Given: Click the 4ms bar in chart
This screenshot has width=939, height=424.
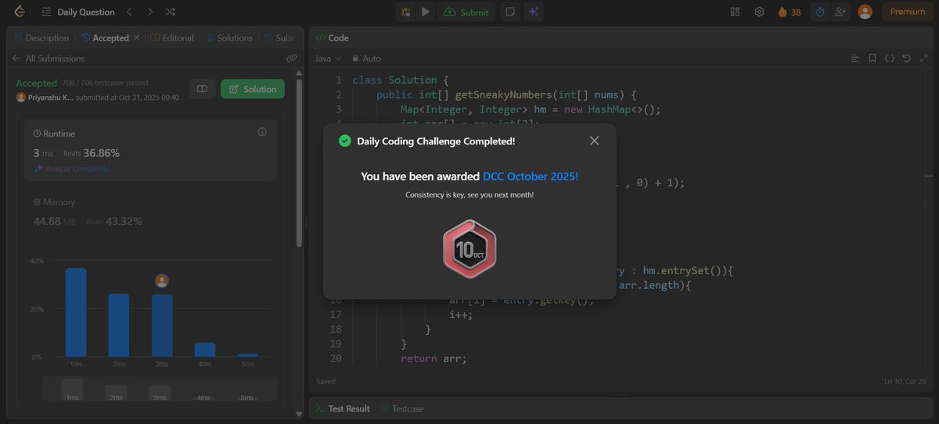Looking at the screenshot, I should coord(204,350).
